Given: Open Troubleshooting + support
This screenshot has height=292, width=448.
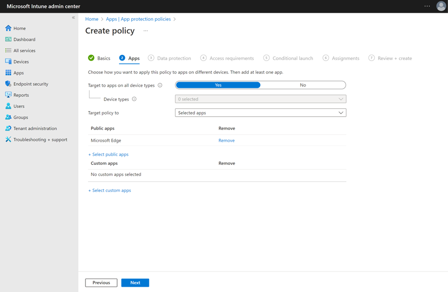Looking at the screenshot, I should (41, 139).
